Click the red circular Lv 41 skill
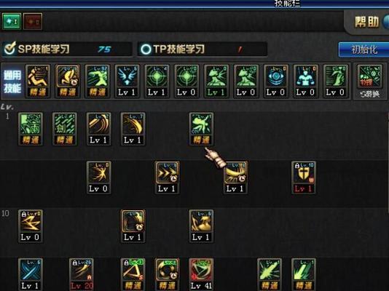Viewport: 389px width, 291px height. pos(201,274)
